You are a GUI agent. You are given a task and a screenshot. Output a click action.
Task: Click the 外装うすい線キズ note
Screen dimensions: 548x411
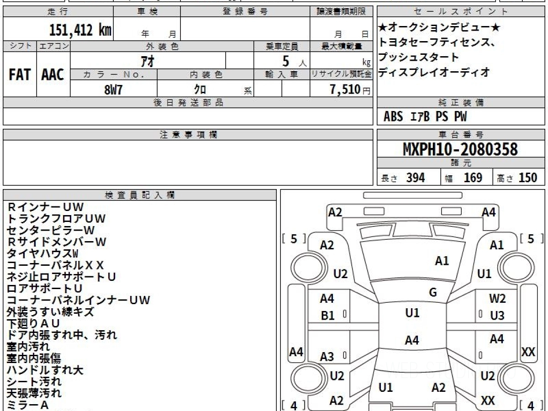click(x=50, y=312)
